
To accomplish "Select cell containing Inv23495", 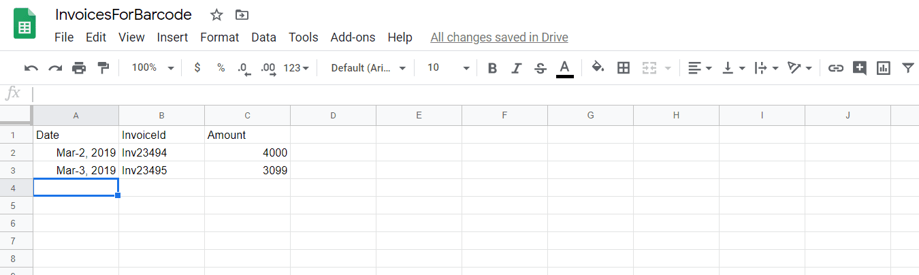I will pos(161,170).
